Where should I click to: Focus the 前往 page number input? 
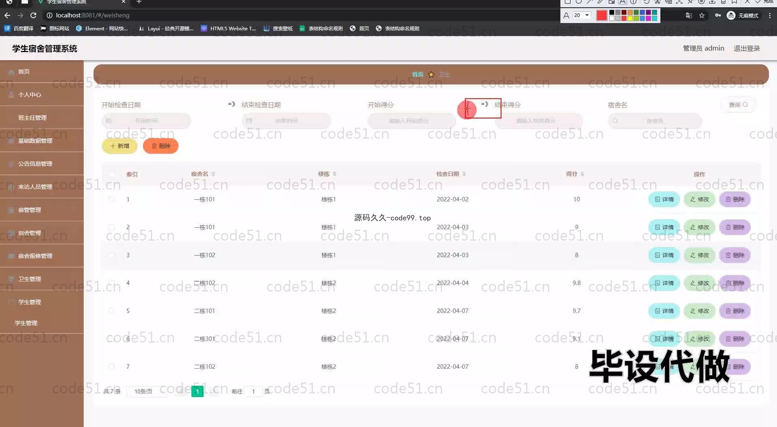coord(253,391)
